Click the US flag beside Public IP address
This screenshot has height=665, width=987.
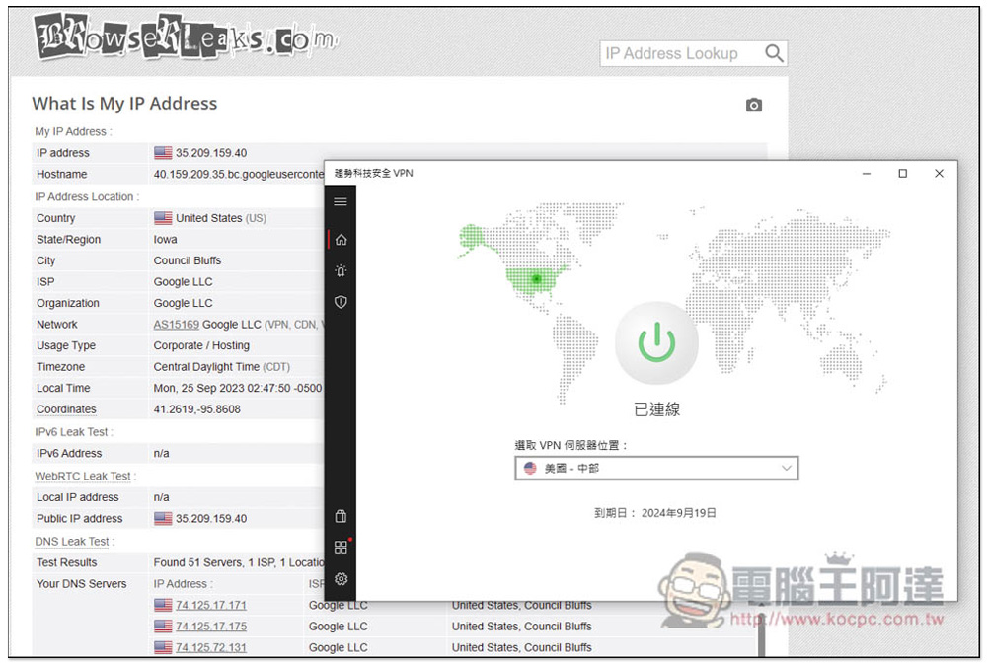point(163,519)
